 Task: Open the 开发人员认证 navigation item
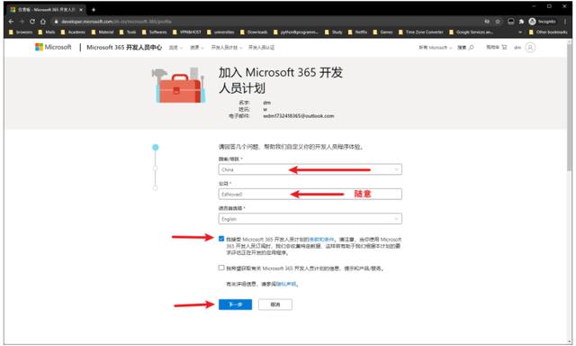coord(261,48)
